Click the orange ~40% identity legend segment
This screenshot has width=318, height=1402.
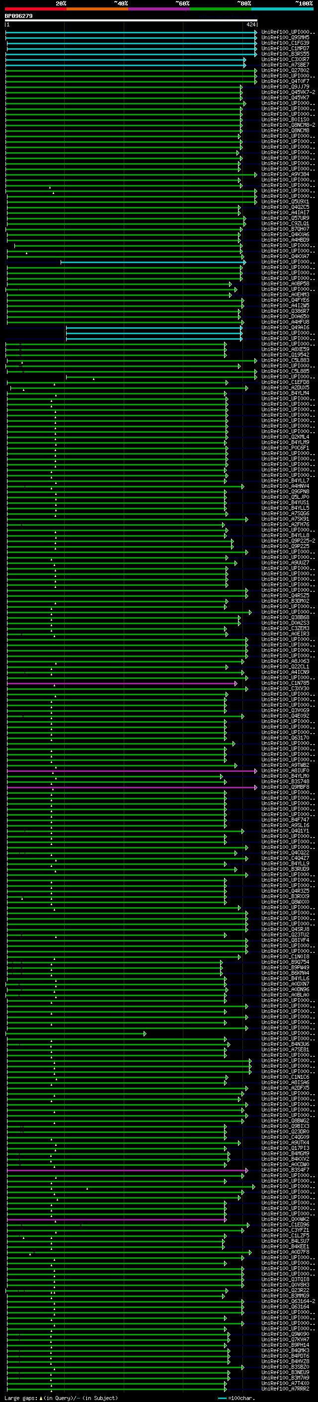click(x=97, y=9)
